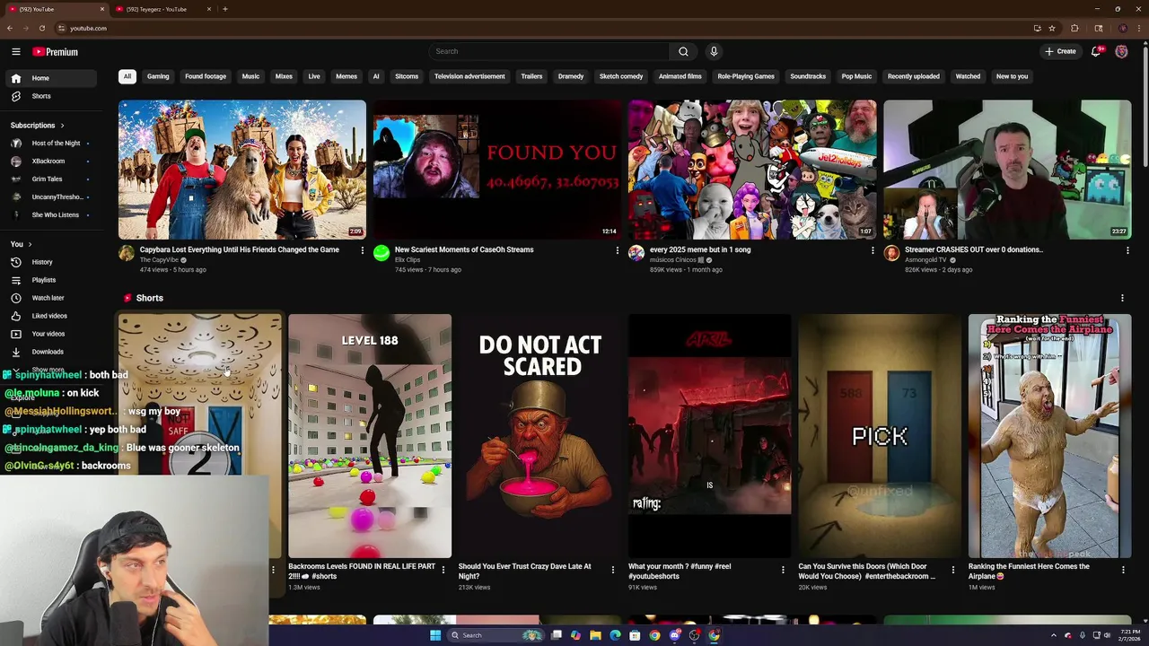Open Capybara Lost Everything video title

point(240,249)
